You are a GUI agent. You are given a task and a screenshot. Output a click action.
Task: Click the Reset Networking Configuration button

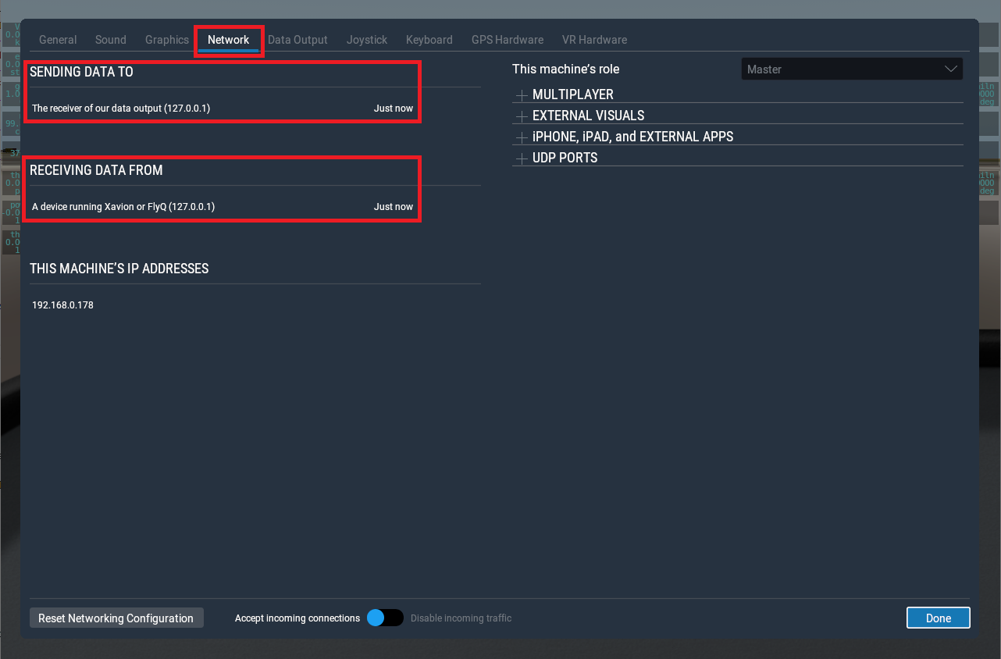click(116, 618)
